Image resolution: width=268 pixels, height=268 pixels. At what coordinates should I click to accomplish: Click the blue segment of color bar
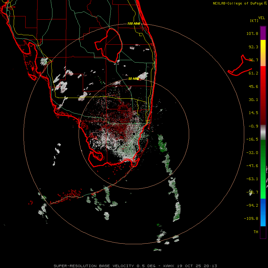click(263, 212)
